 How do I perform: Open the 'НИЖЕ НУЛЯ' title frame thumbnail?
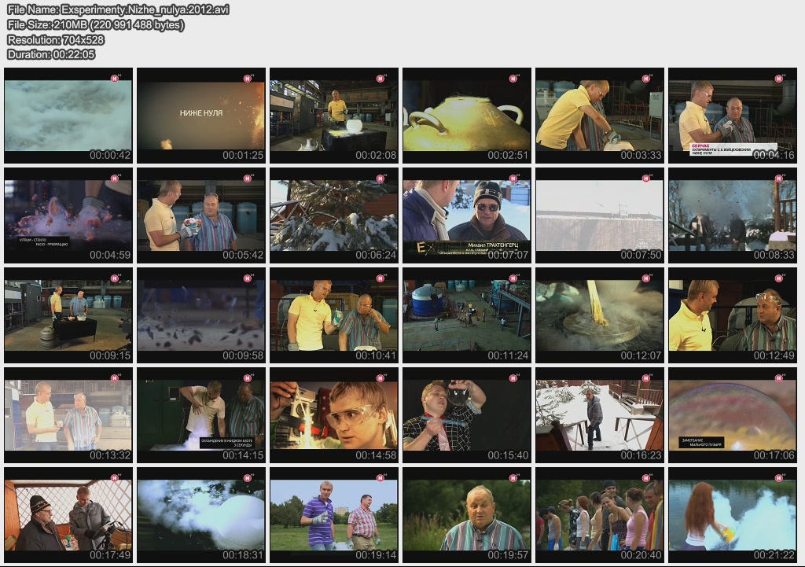pos(201,115)
